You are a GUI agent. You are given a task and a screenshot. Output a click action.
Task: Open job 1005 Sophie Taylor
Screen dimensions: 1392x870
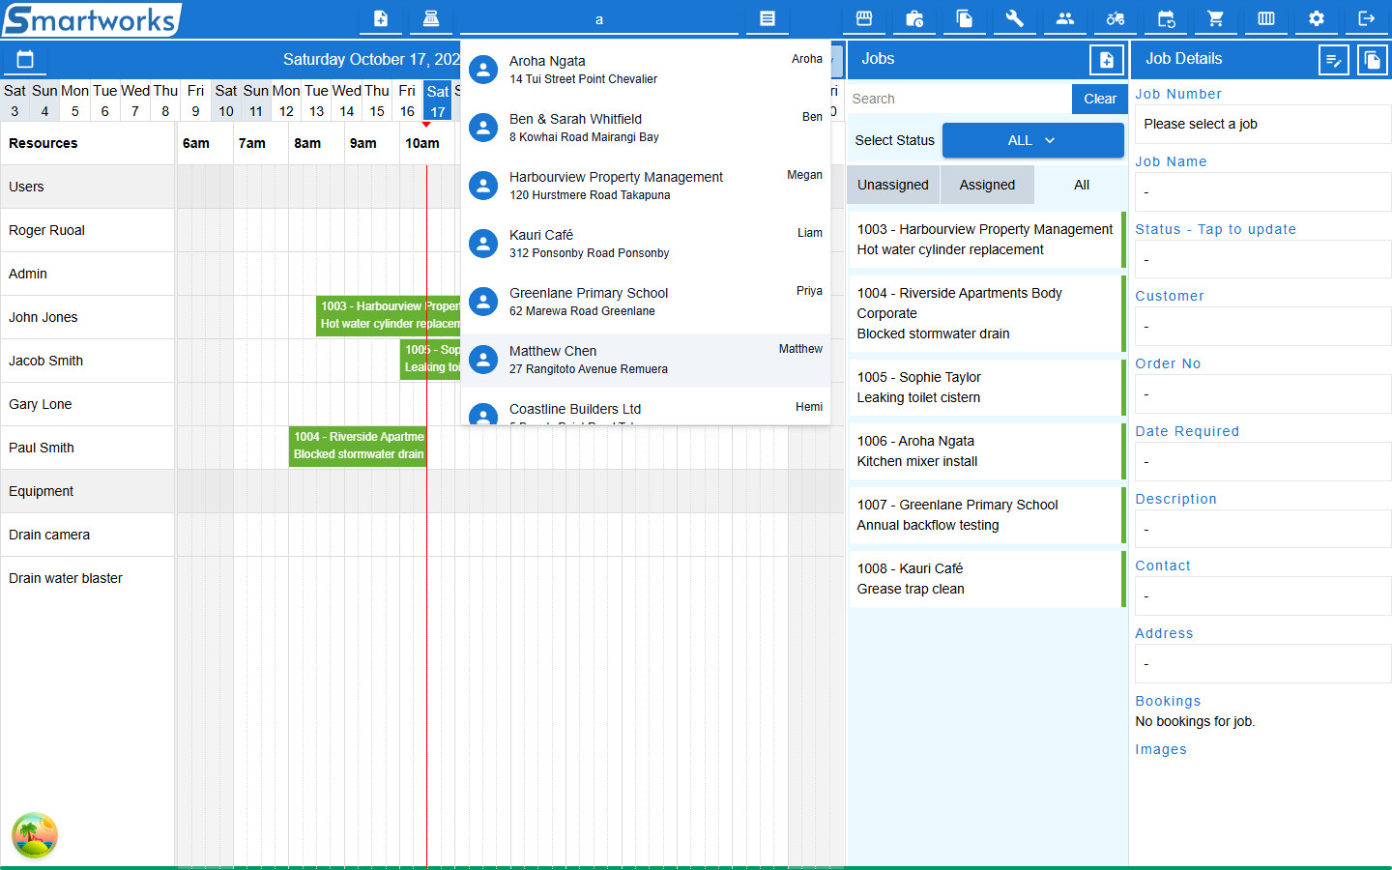[x=987, y=388]
